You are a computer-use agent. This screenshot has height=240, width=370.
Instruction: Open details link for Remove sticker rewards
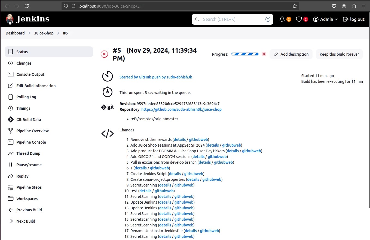[180, 140]
